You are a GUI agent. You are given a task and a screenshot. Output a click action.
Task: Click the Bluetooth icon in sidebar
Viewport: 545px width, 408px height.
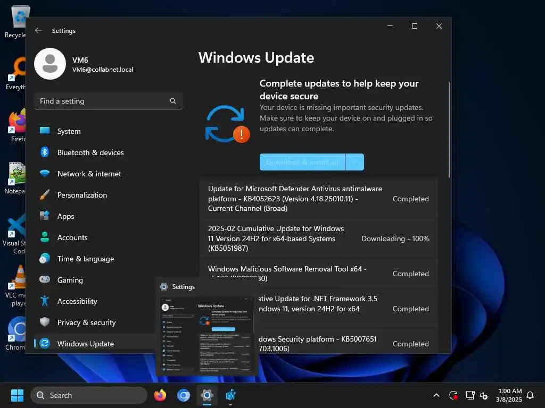45,152
